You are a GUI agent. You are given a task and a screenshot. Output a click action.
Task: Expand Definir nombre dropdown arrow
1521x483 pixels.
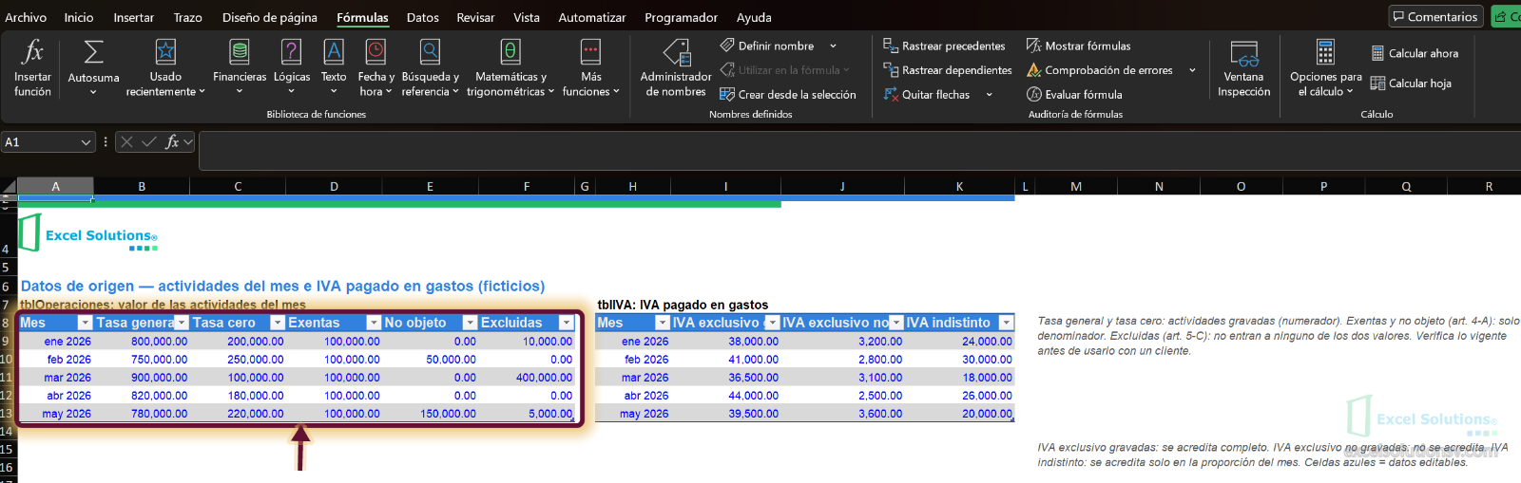[834, 46]
